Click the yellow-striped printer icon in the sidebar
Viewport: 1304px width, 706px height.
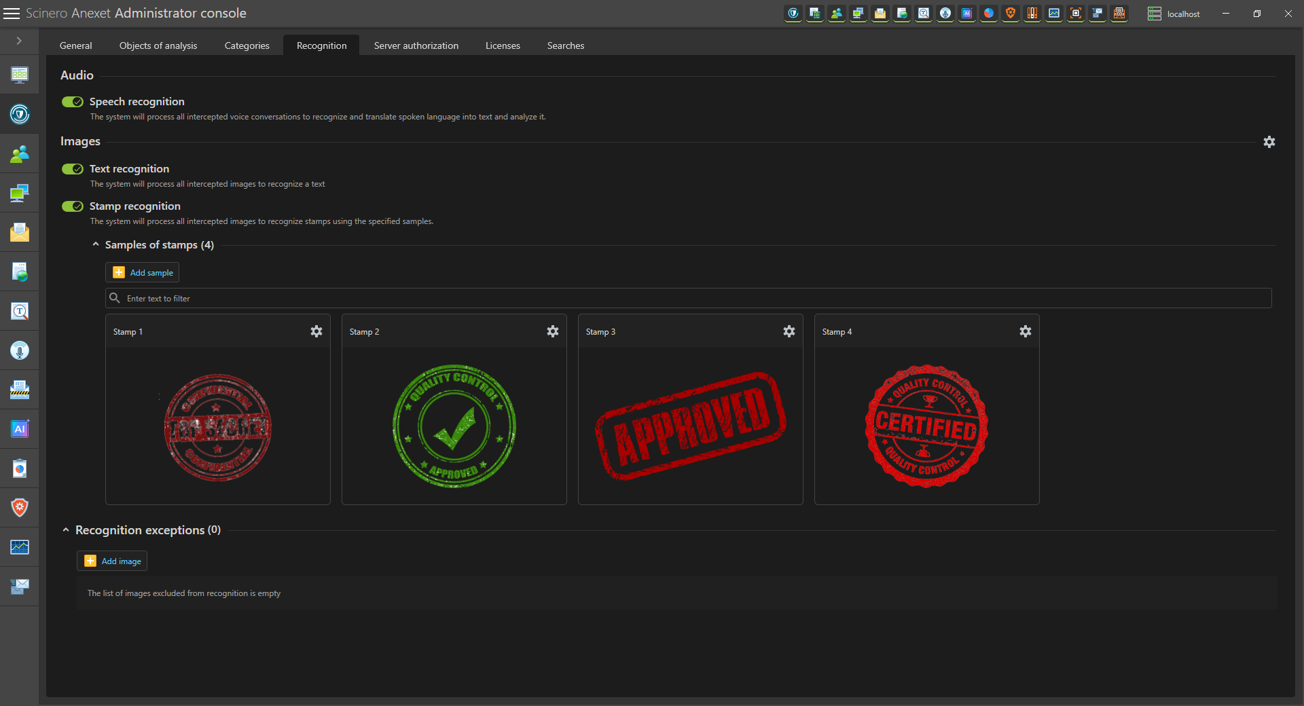tap(20, 390)
